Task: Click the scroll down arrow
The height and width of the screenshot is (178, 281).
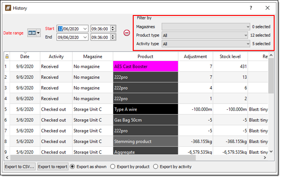Action: tap(271, 152)
